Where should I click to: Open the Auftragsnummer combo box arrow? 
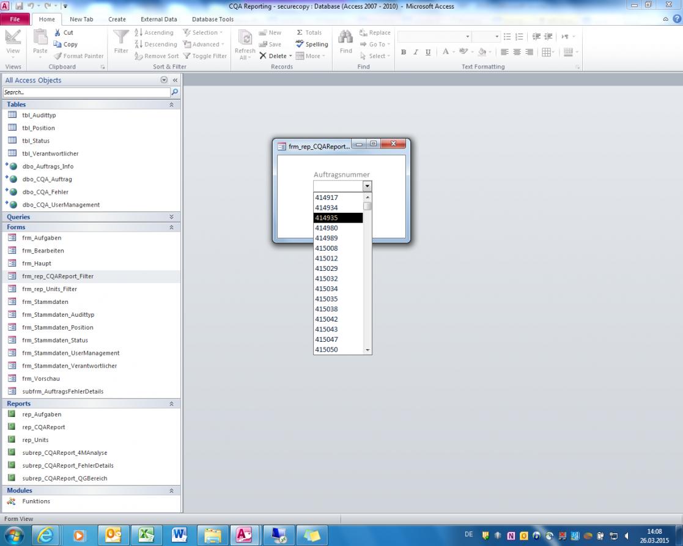[367, 186]
